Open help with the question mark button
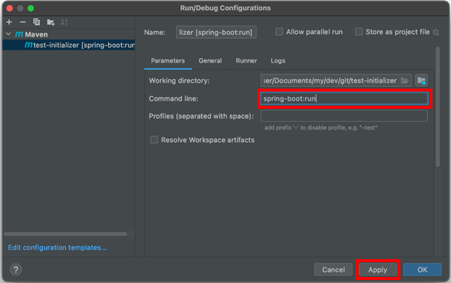This screenshot has height=283, width=451. [16, 270]
